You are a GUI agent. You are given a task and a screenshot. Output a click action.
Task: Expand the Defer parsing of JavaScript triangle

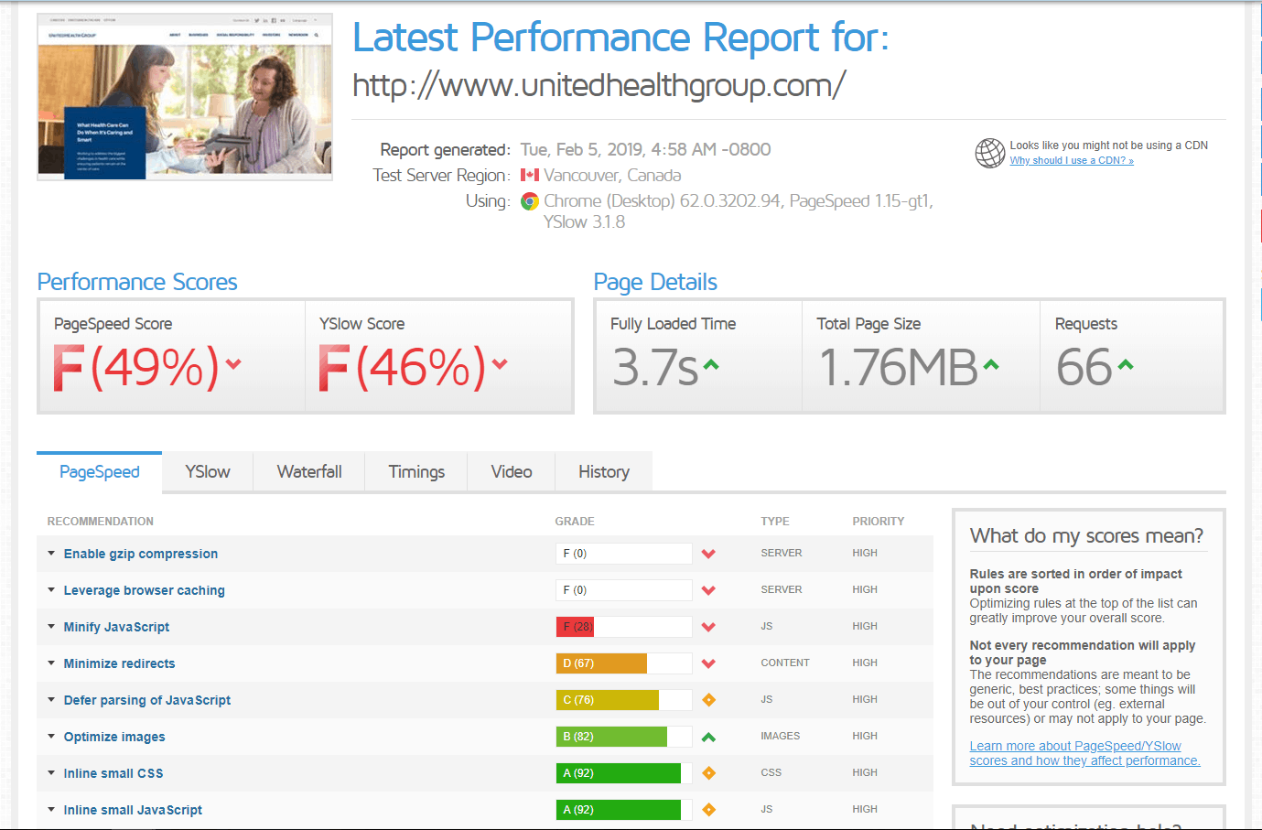[51, 699]
